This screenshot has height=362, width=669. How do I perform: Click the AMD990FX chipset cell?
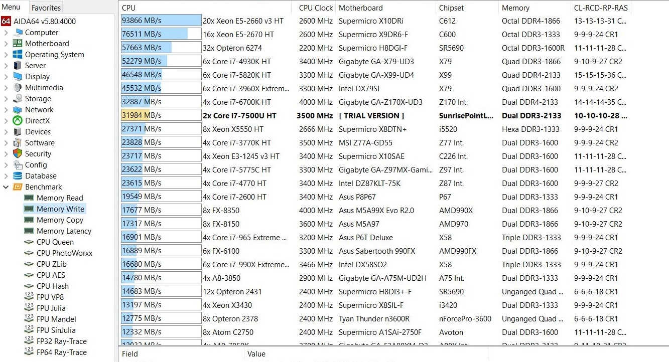tap(458, 251)
